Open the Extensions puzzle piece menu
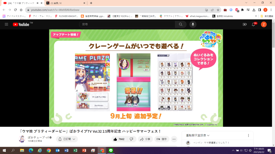This screenshot has width=275, height=154. (x=243, y=10)
